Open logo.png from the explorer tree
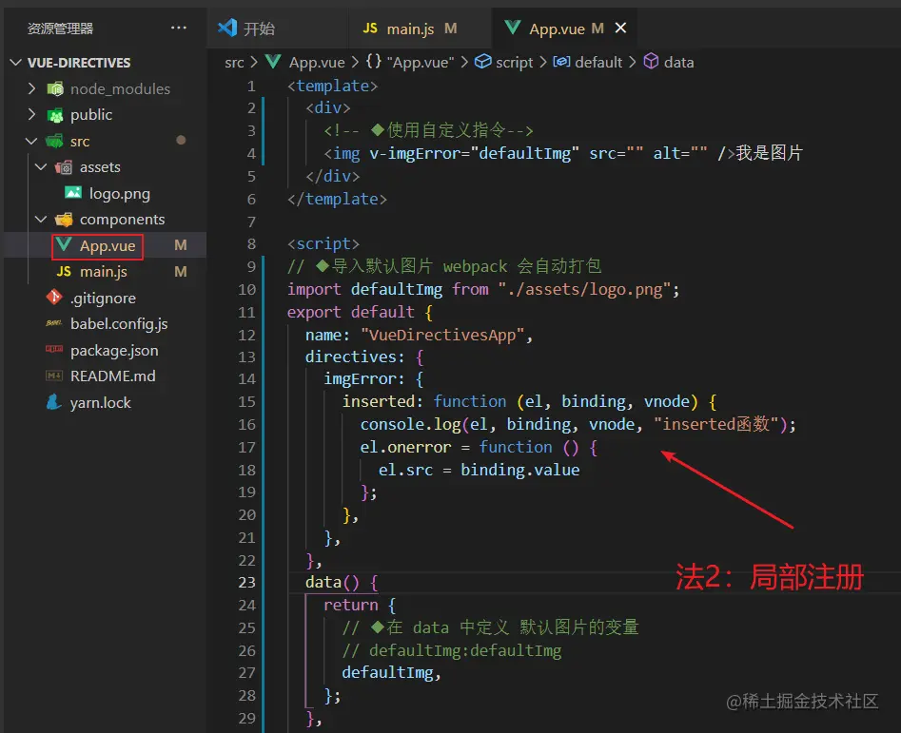The image size is (901, 733). 120,194
